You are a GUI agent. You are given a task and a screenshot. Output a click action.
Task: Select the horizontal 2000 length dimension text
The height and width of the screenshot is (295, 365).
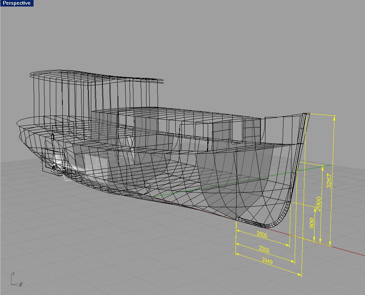point(262,234)
